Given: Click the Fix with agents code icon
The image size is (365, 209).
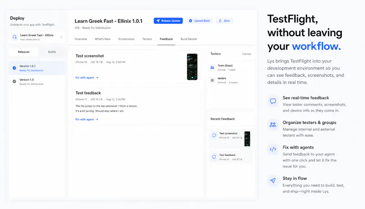Looking at the screenshot, I should [x=273, y=149].
